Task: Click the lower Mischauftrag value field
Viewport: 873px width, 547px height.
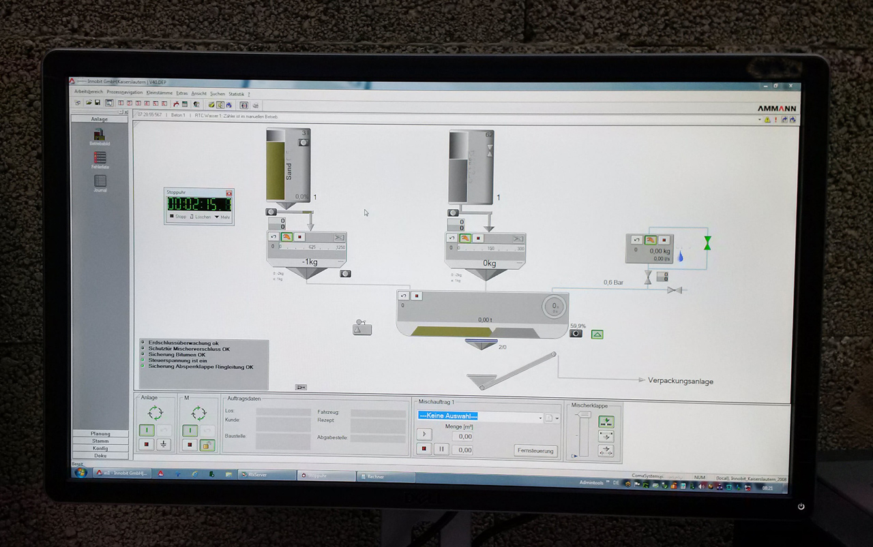Action: [x=463, y=450]
